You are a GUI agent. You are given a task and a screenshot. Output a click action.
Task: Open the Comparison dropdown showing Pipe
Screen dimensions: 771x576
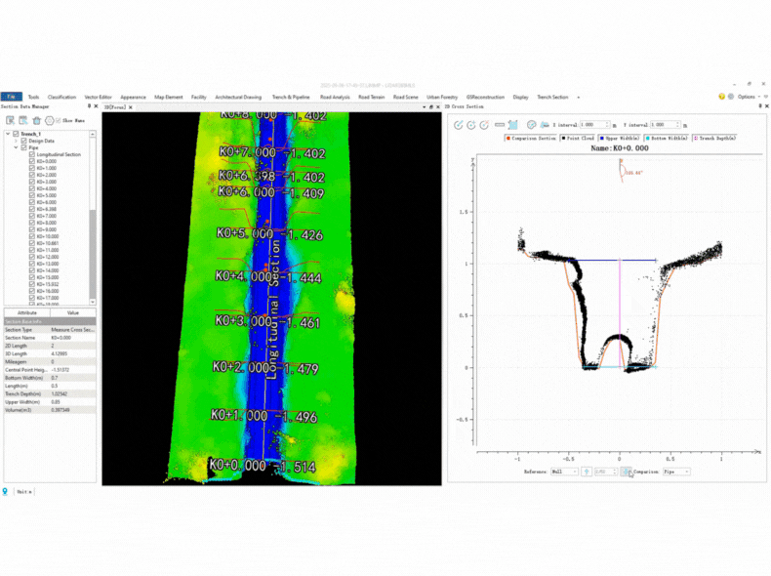(x=676, y=472)
